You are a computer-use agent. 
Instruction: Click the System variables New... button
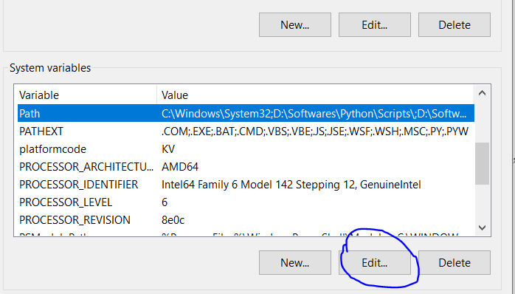(x=294, y=262)
